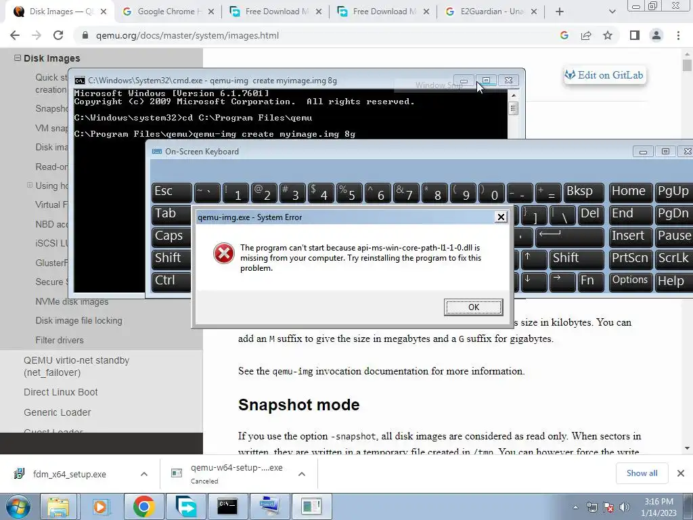This screenshot has height=520, width=693.
Task: Open QEMU virtio-net standby link
Action: pos(76,366)
